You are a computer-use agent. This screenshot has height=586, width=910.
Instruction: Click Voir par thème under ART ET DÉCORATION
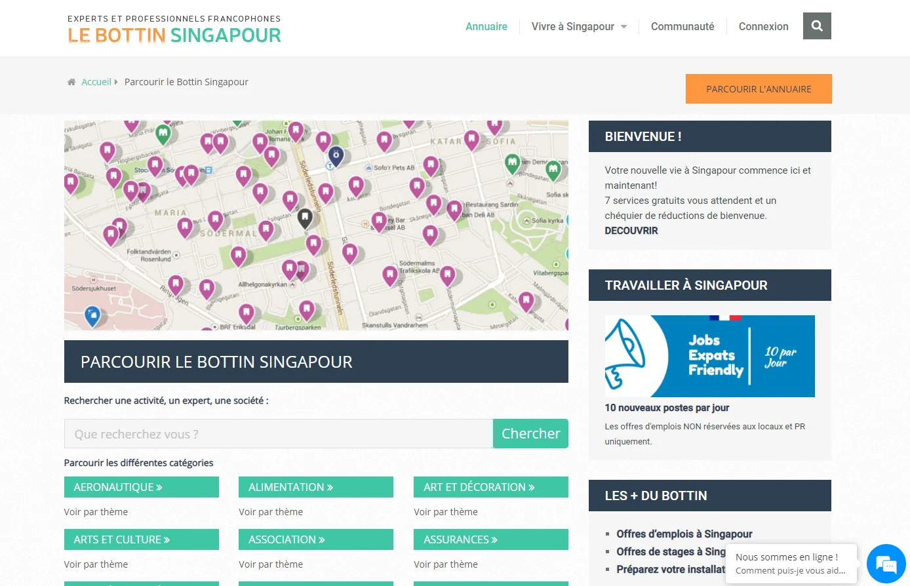click(x=446, y=512)
